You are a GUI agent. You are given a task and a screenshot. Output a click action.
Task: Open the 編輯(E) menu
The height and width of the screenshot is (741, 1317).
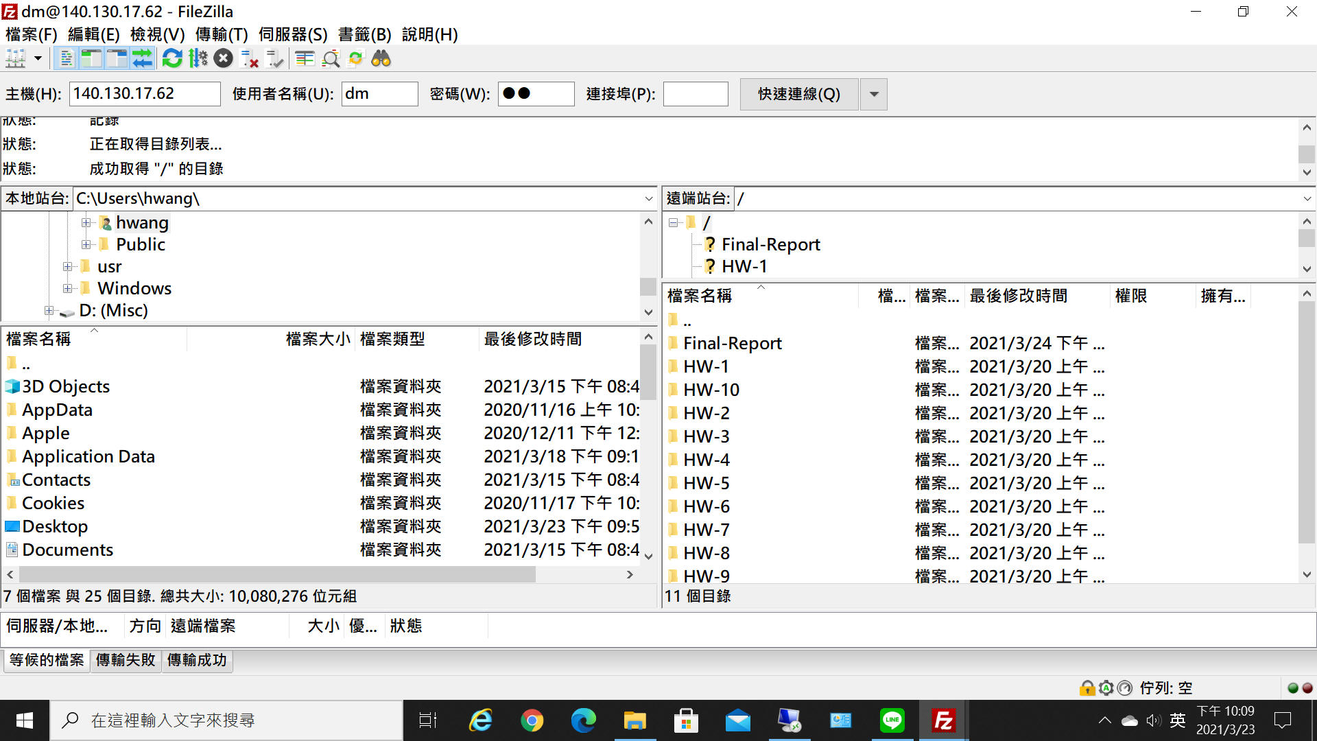[x=94, y=34]
